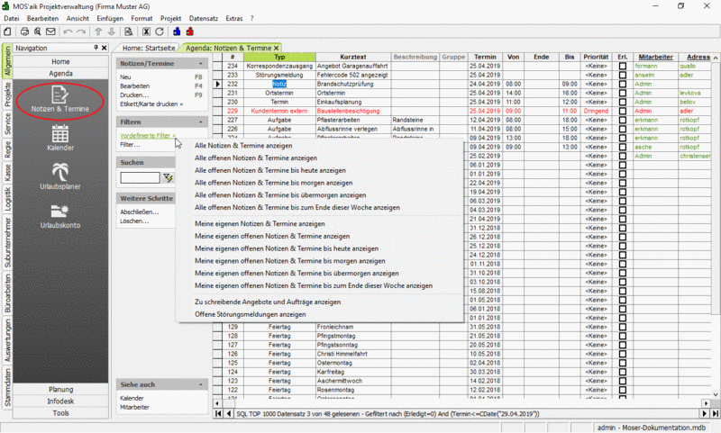Click the move down arrow icon
The image size is (721, 433).
coord(111,32)
